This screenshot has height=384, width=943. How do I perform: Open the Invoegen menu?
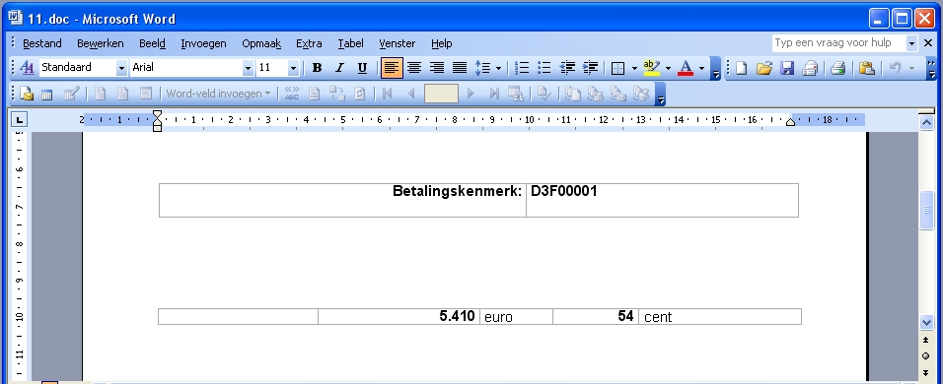coord(203,43)
